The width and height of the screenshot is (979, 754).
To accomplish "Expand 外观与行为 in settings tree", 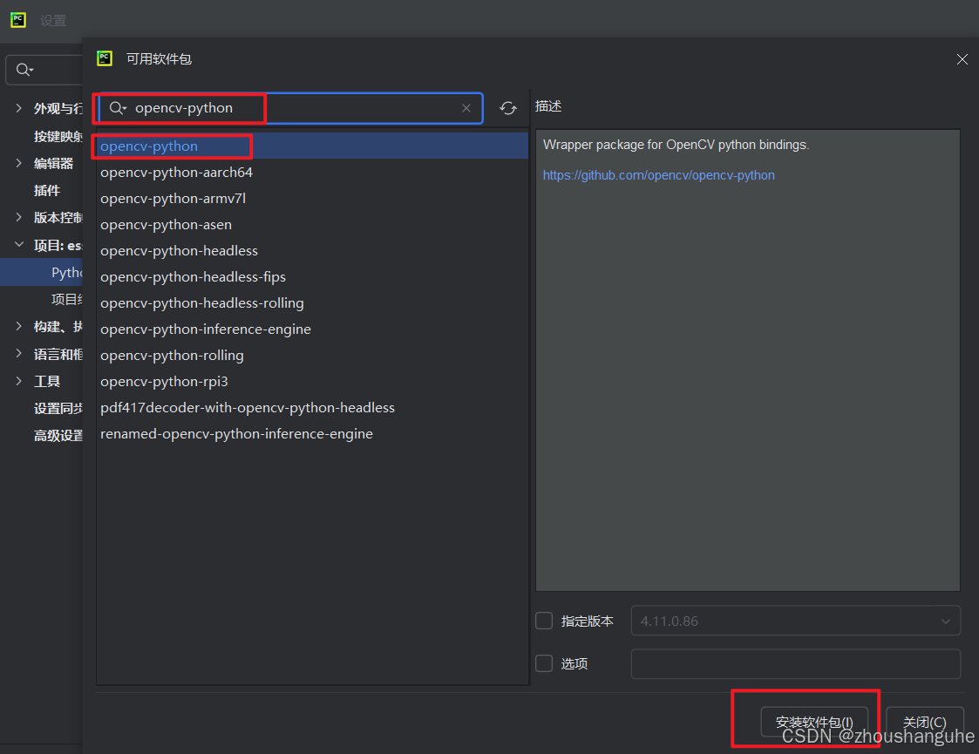I will coord(18,108).
